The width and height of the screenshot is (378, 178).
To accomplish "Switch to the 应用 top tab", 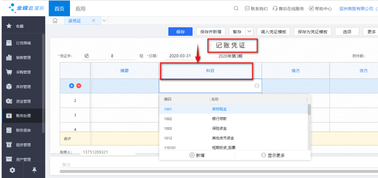I will tap(80, 9).
